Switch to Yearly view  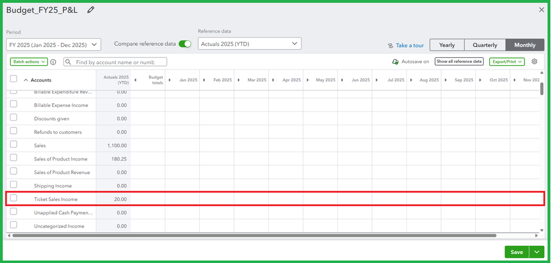447,45
